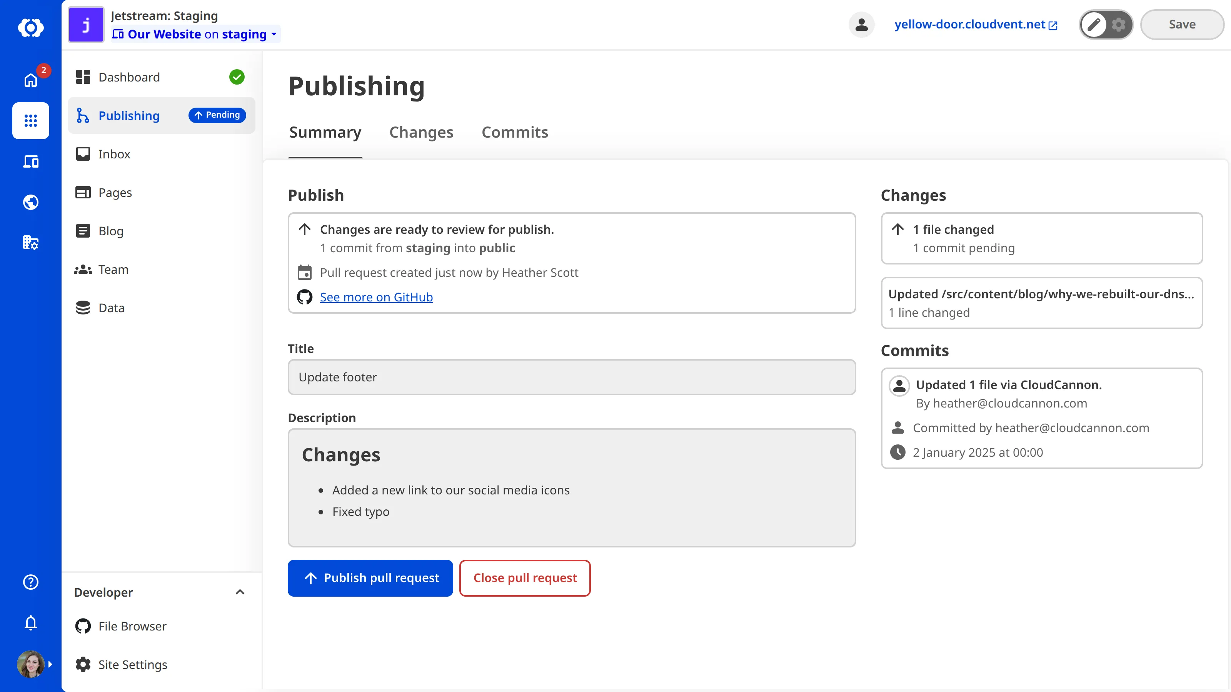
Task: Open Inbox in the sidebar
Action: point(162,154)
